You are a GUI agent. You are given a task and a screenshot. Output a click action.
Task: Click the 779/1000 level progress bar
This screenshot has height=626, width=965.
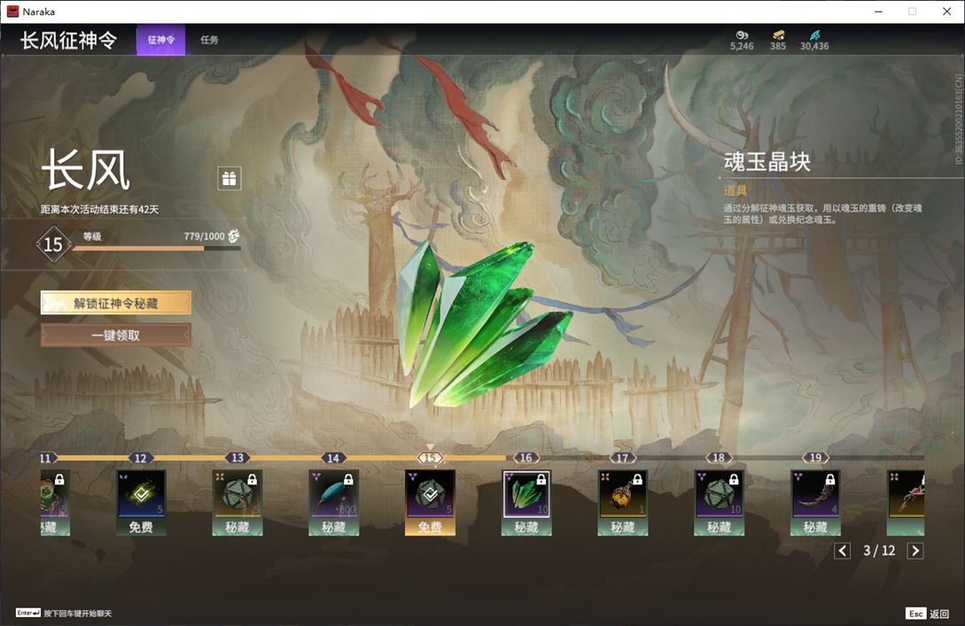click(x=156, y=249)
